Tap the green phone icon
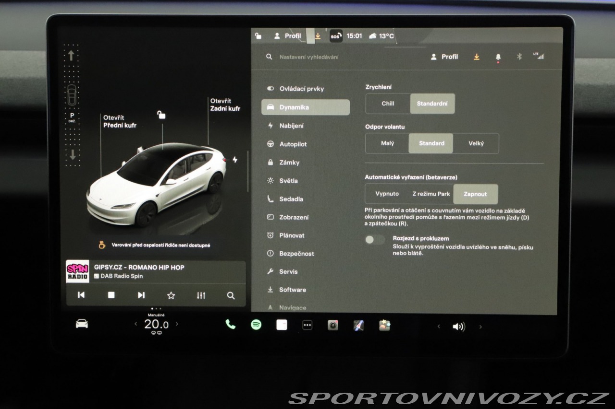Image resolution: width=615 pixels, height=409 pixels. pos(231,325)
